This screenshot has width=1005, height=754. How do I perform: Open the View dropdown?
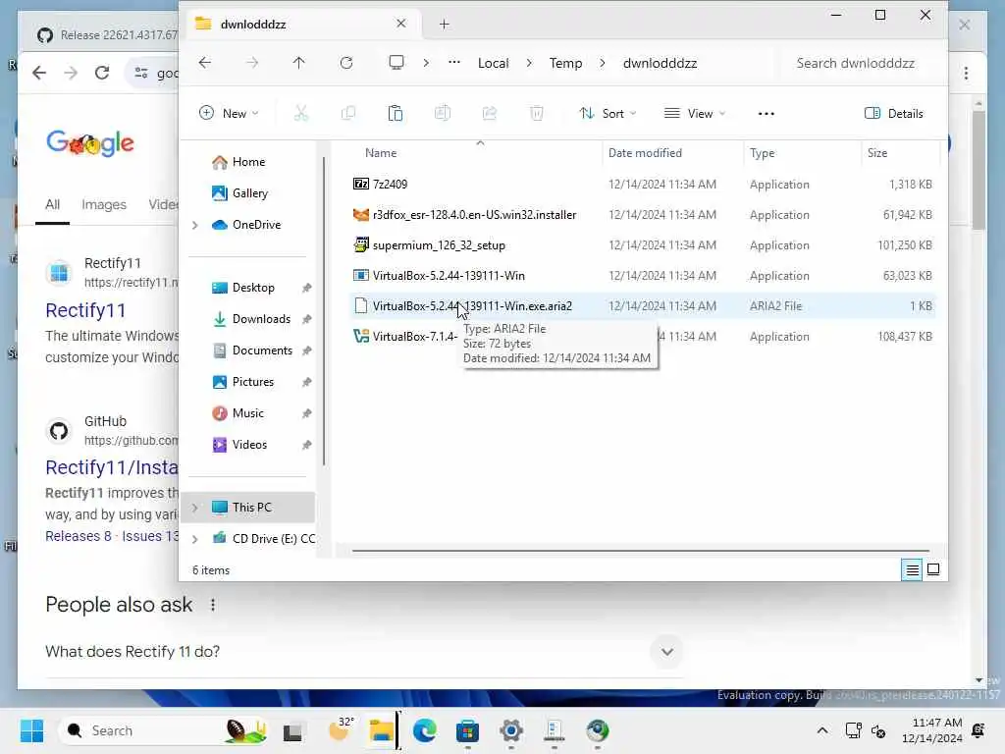(695, 114)
